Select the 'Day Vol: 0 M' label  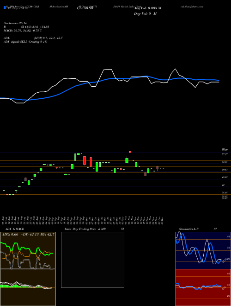[x=145, y=14]
